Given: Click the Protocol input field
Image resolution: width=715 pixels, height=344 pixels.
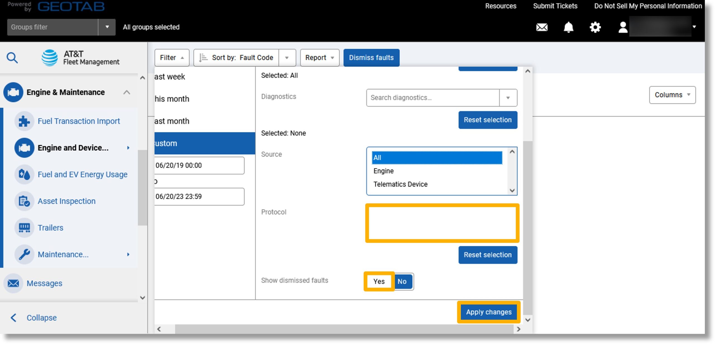Looking at the screenshot, I should [441, 222].
